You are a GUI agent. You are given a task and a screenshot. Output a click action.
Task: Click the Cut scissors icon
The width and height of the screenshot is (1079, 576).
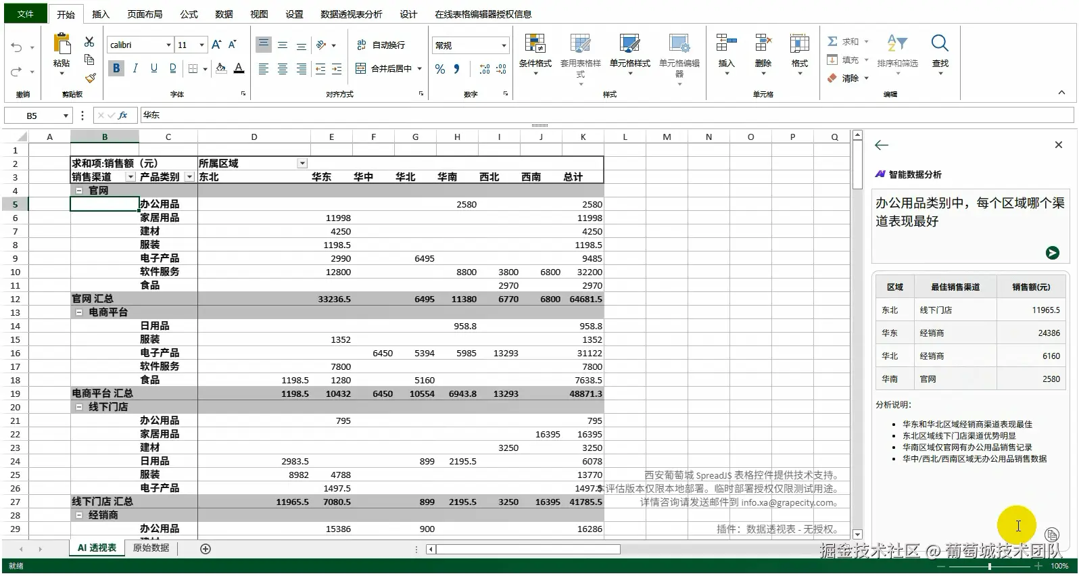tap(89, 42)
